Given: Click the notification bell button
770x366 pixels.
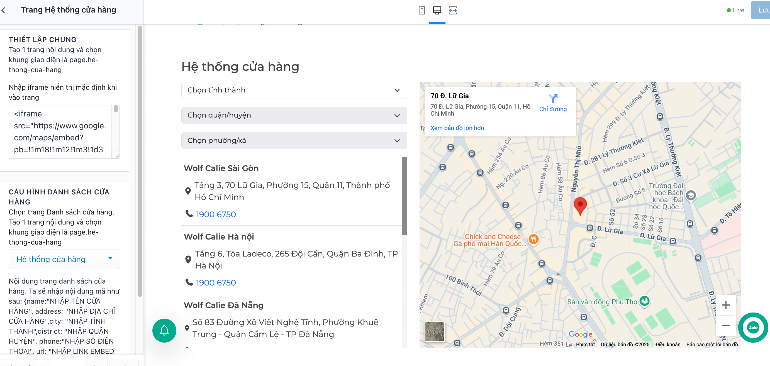Looking at the screenshot, I should click(164, 330).
